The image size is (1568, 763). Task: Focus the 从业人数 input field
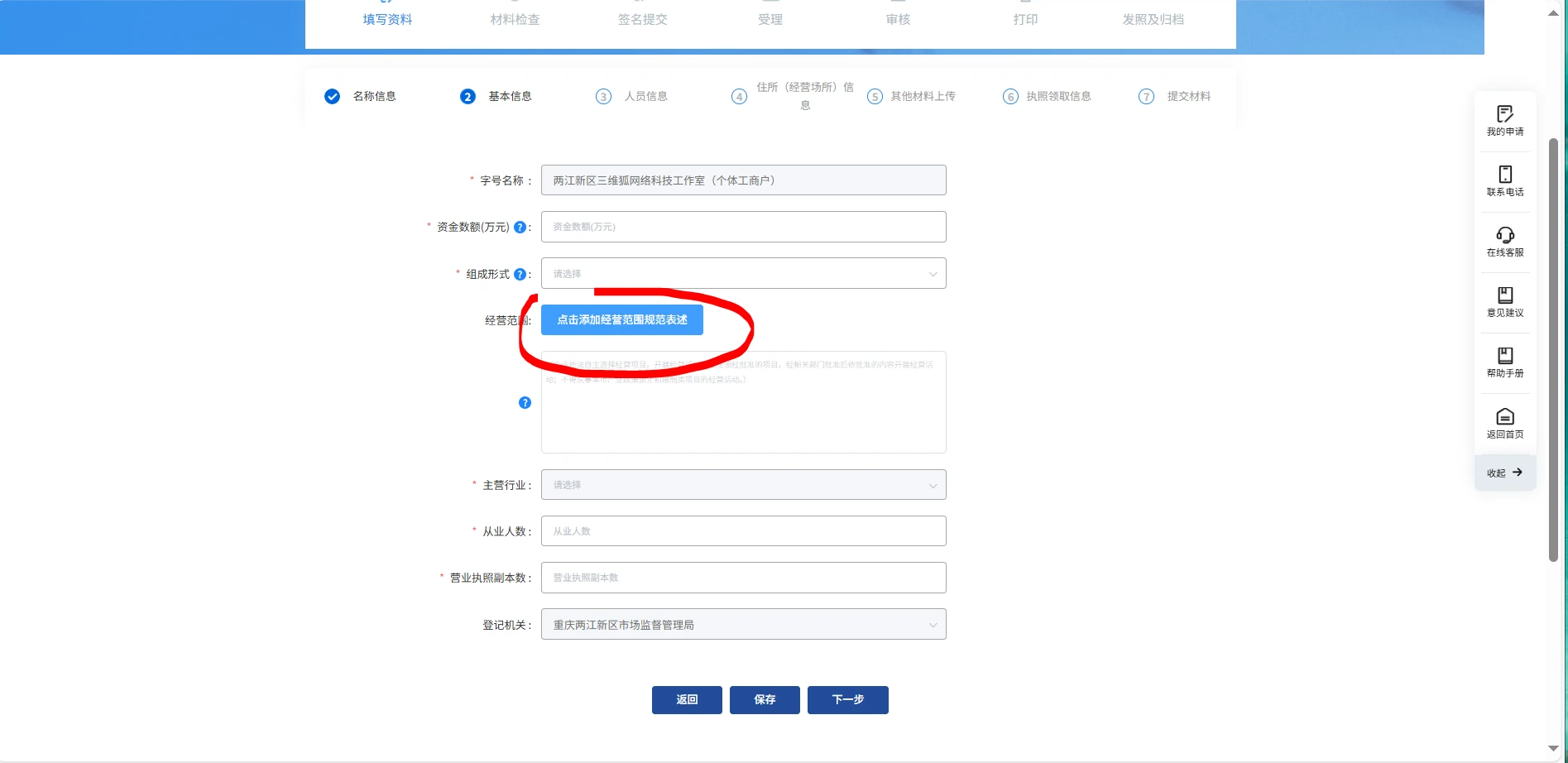[x=743, y=531]
